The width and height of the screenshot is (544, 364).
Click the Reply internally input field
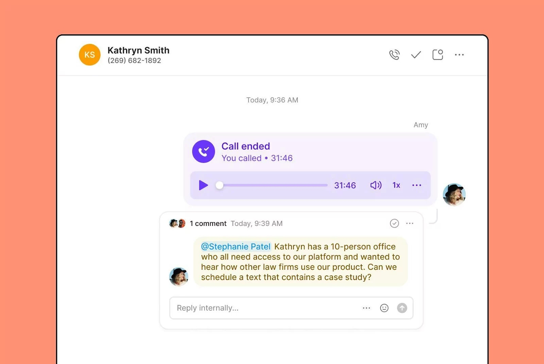pyautogui.click(x=238, y=308)
